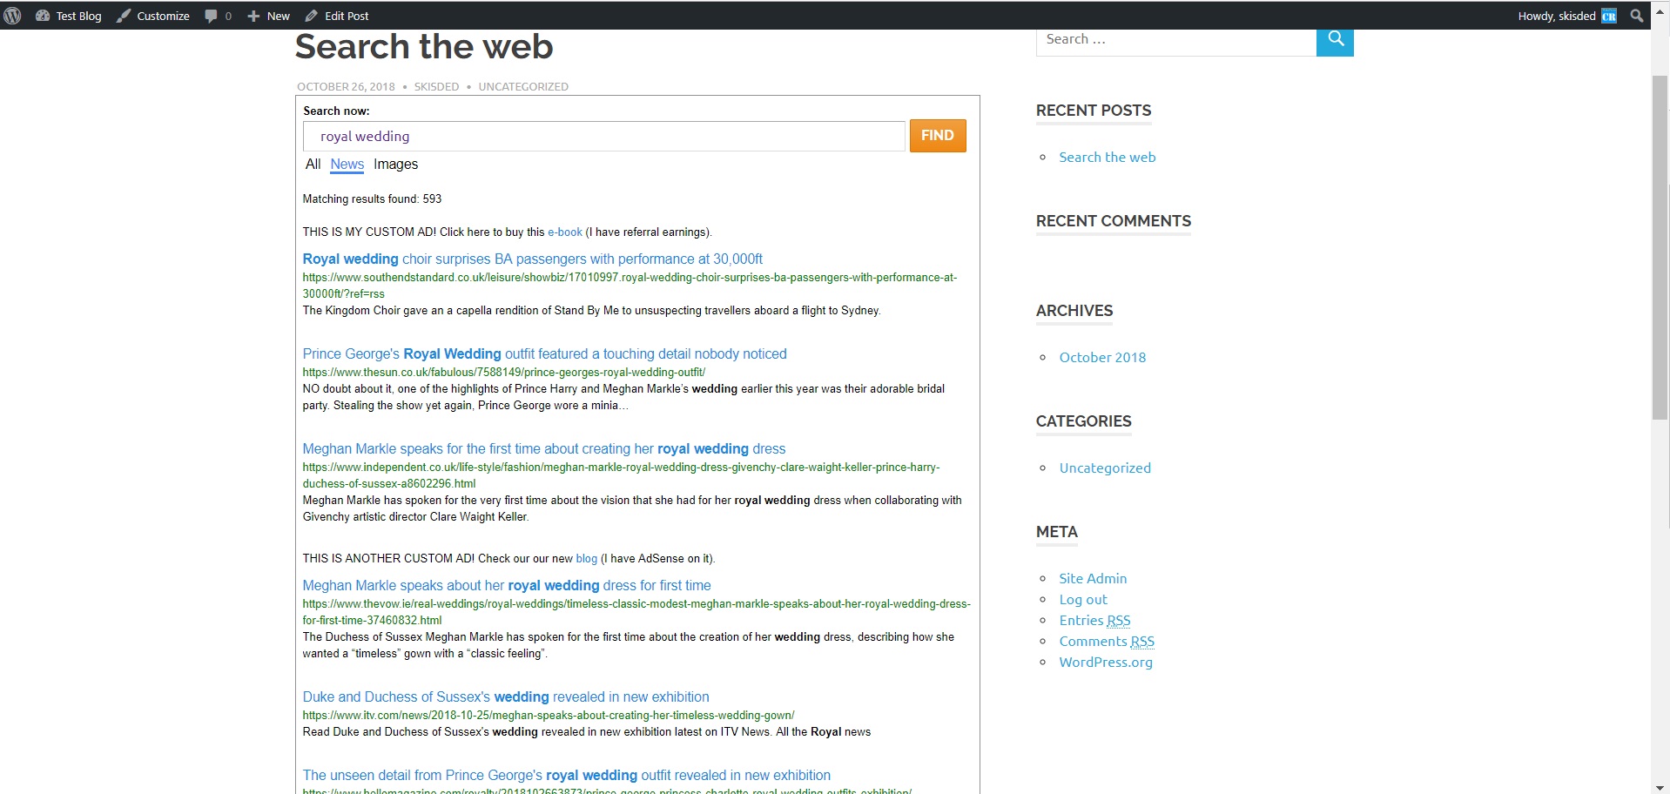Click the Search the web page heading
The height and width of the screenshot is (794, 1670).
coord(424,47)
